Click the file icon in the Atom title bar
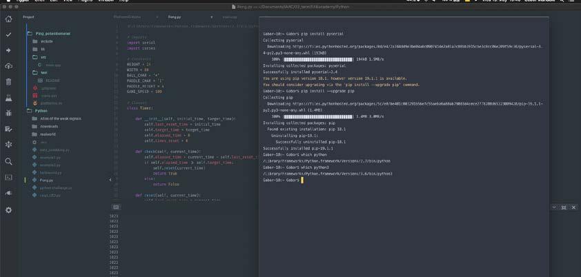Screen dimensions: 581x277 point(233,7)
